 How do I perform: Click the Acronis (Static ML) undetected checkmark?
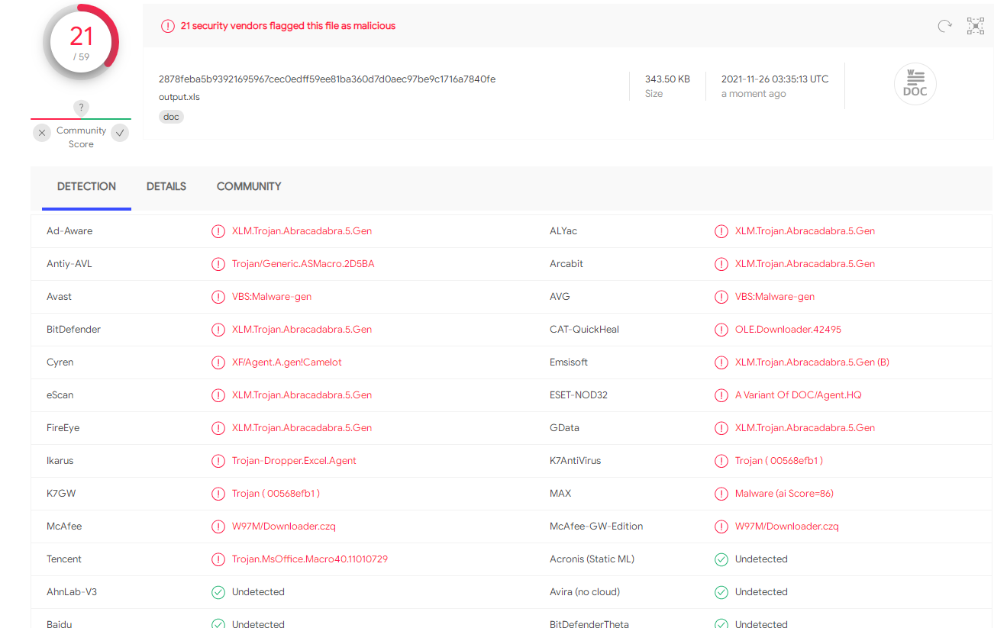tap(721, 559)
